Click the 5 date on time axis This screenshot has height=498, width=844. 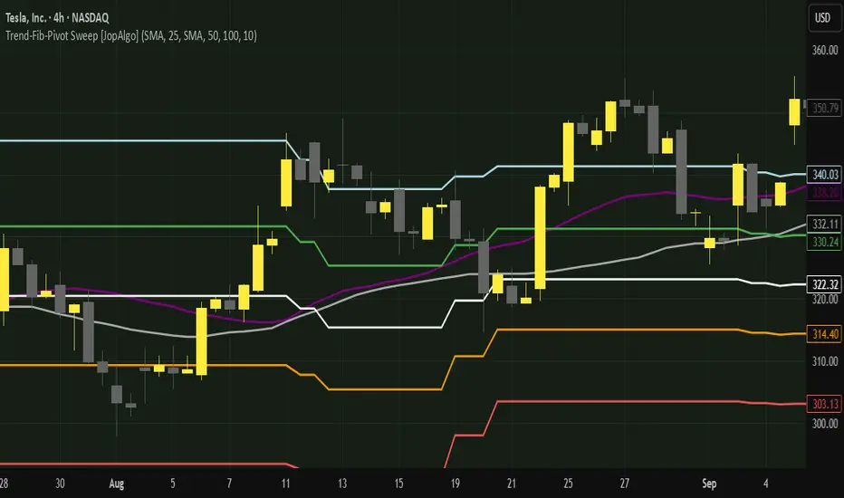pos(173,484)
